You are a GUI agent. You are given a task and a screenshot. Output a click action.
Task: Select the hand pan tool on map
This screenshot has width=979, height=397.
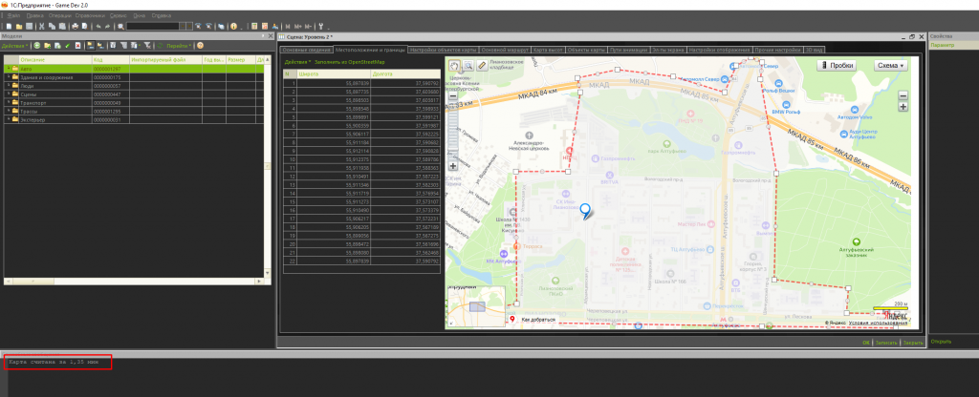pos(454,67)
